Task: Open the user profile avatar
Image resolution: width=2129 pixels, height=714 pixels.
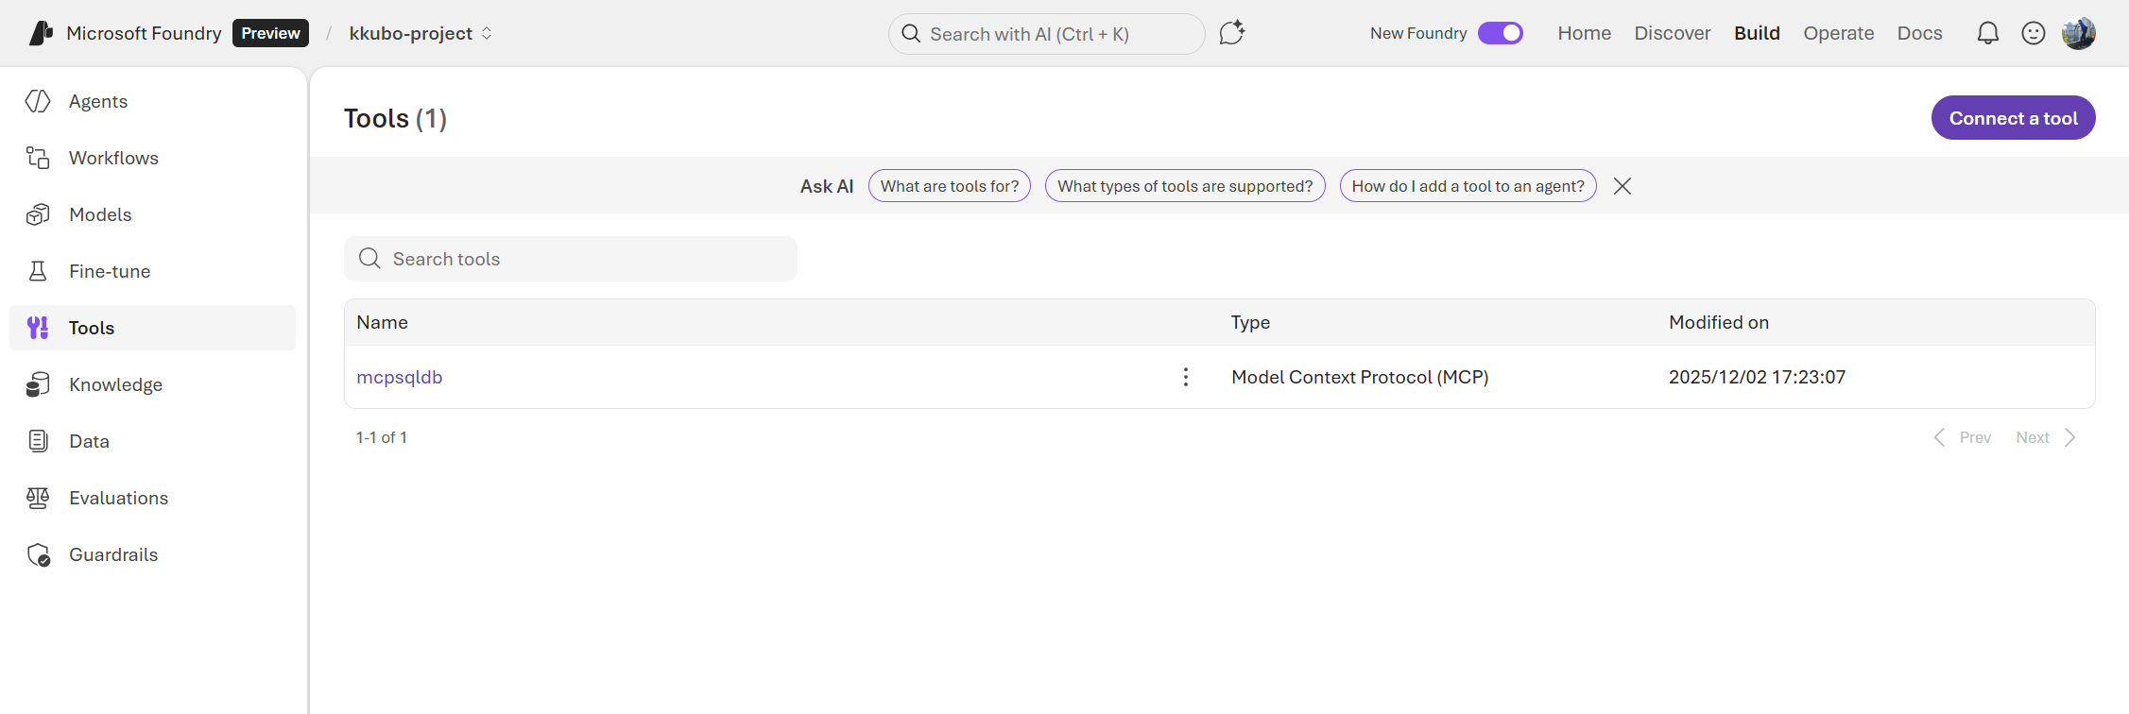Action: pyautogui.click(x=2079, y=33)
